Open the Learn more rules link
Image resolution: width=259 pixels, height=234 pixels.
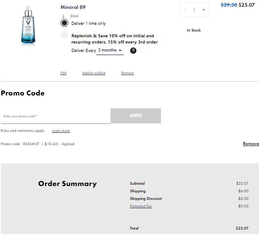click(x=61, y=131)
